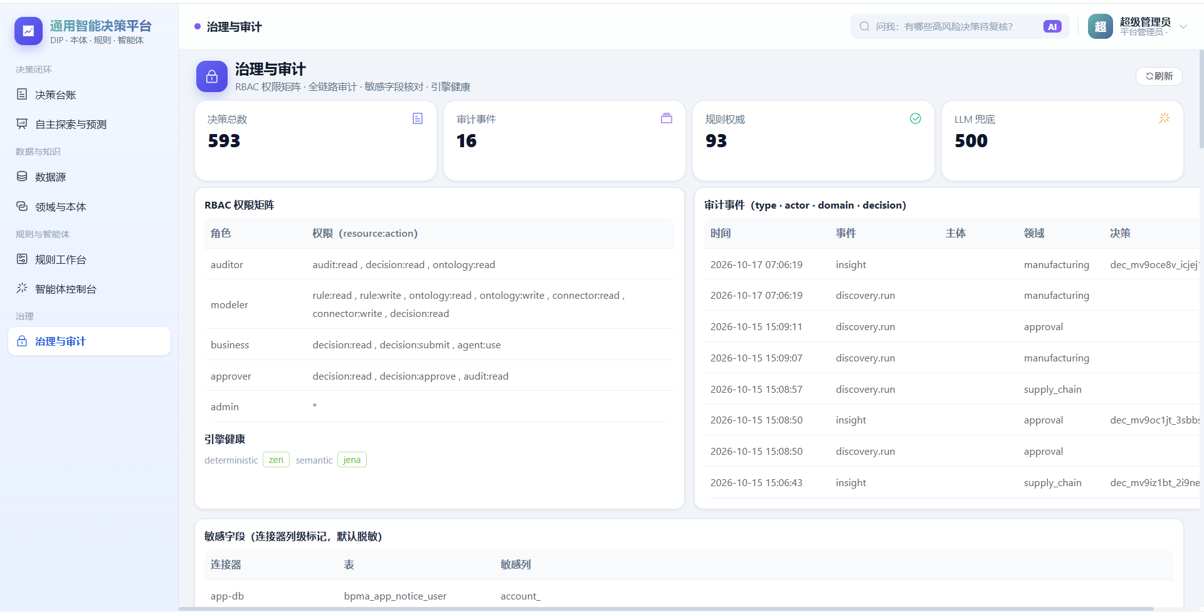
Task: Click the 敏感列 column header
Action: pos(515,564)
